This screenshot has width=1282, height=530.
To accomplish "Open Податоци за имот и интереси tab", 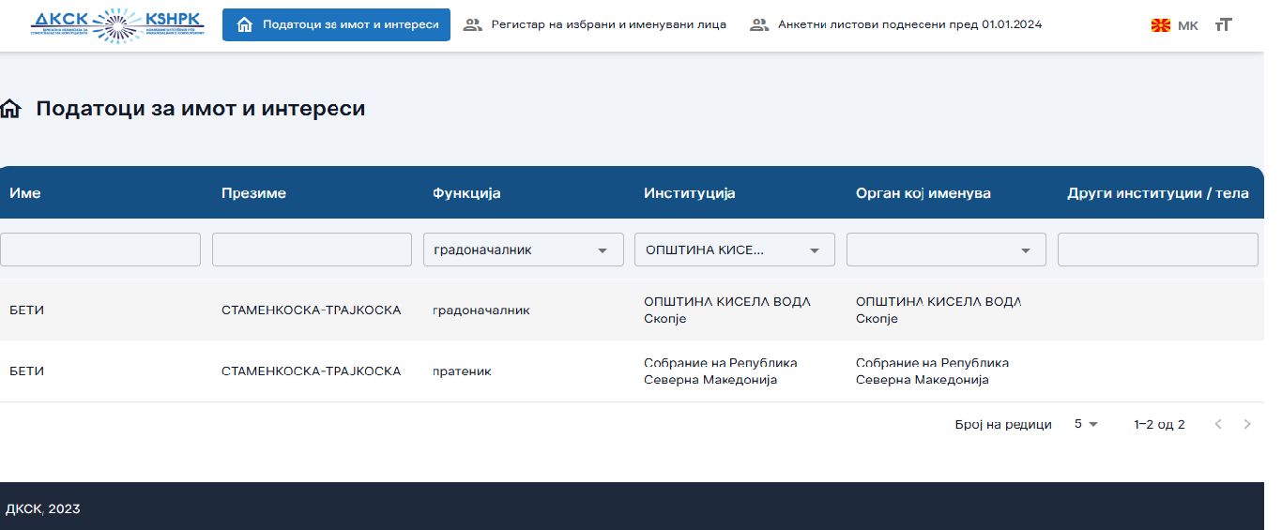I will tap(336, 25).
